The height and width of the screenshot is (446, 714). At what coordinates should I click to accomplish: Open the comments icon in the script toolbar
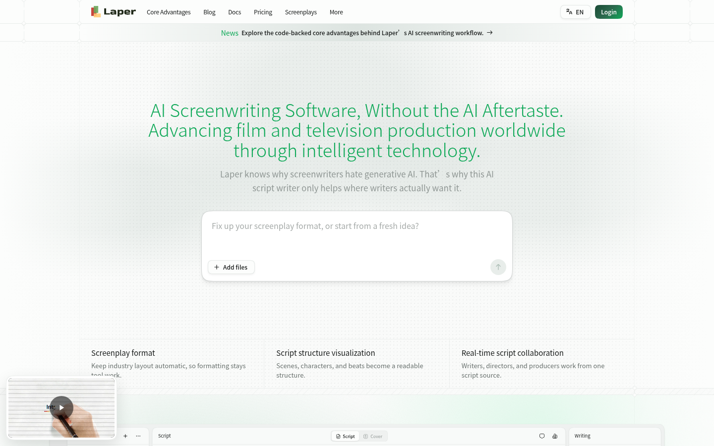542,436
